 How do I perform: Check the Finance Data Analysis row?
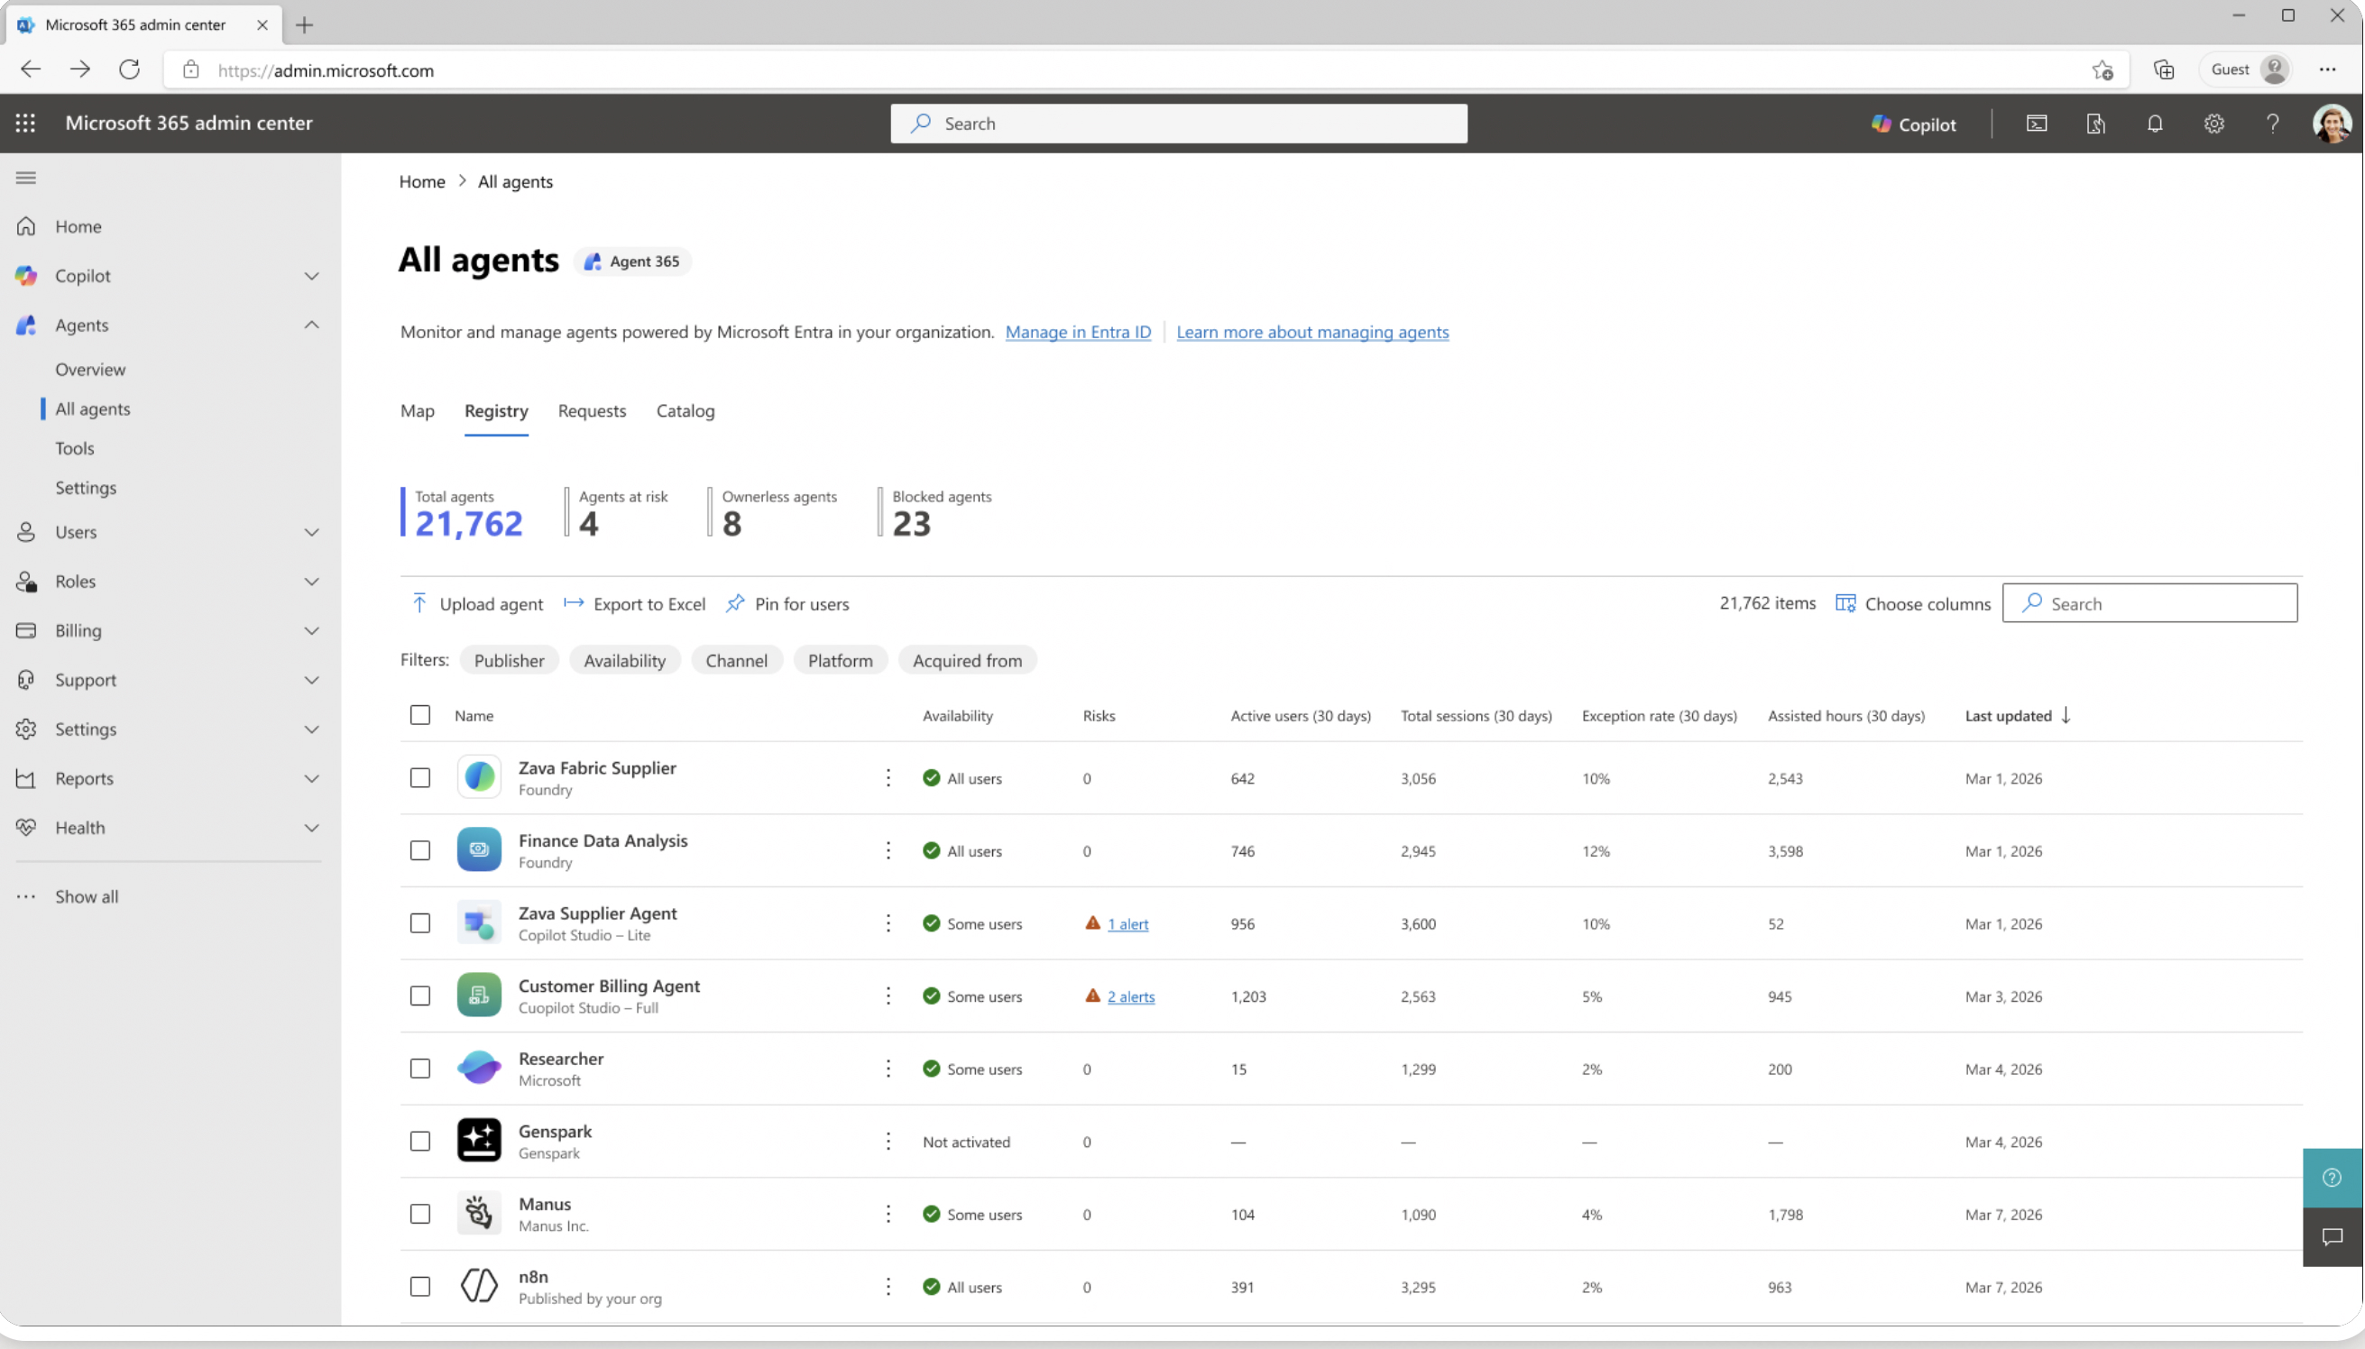click(x=419, y=850)
